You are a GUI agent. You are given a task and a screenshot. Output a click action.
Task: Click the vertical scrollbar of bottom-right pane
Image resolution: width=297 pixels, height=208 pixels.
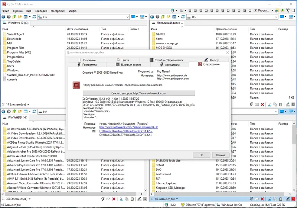point(294,157)
